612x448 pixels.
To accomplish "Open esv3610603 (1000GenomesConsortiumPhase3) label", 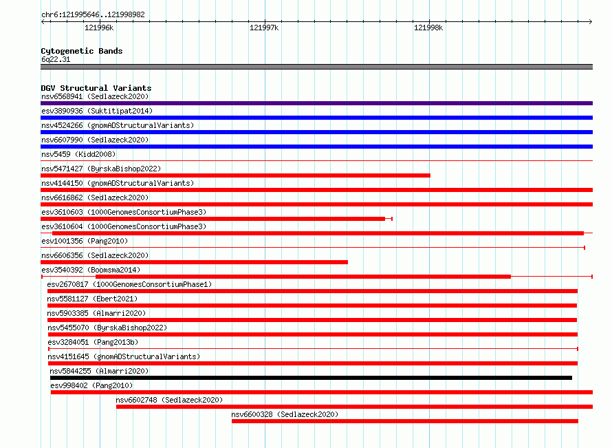I will 124,212.
